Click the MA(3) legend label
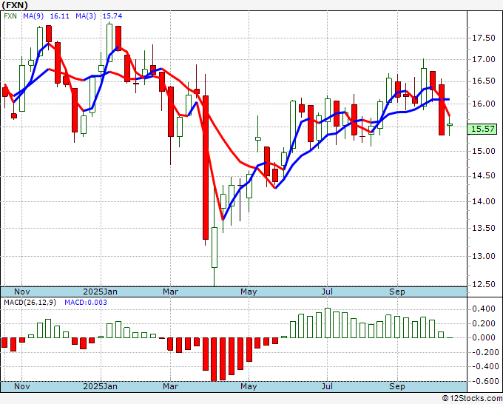 click(x=86, y=16)
